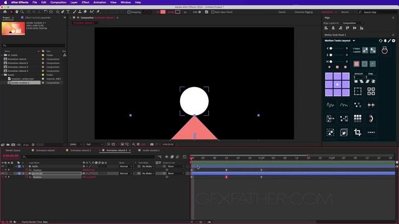
Task: Select the Brush tool
Action: tap(75, 12)
